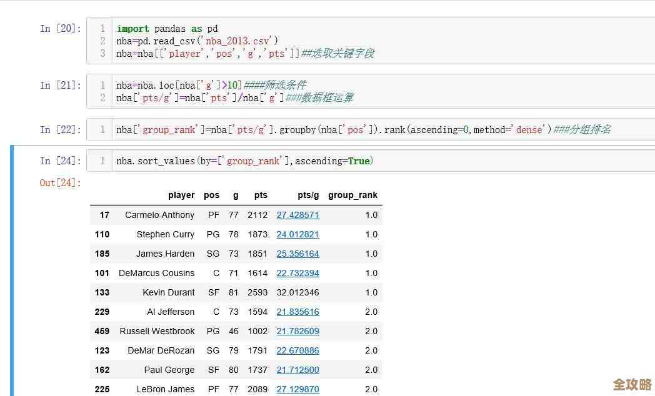Screen dimensions: 655x396
Task: Click the 21.835616 link for Al Jefferson
Action: pos(297,312)
